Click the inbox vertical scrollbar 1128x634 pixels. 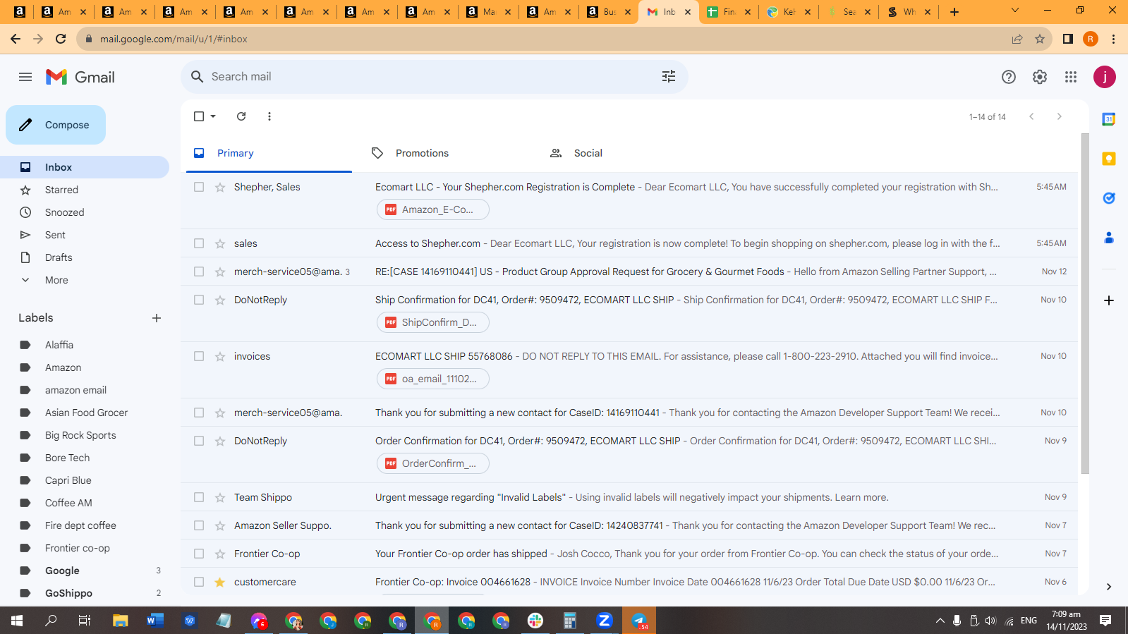click(x=1085, y=303)
